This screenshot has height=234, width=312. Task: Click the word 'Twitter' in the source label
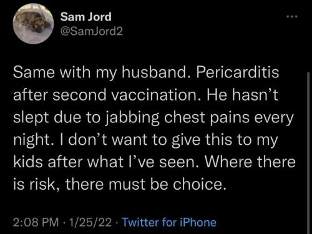pyautogui.click(x=140, y=222)
